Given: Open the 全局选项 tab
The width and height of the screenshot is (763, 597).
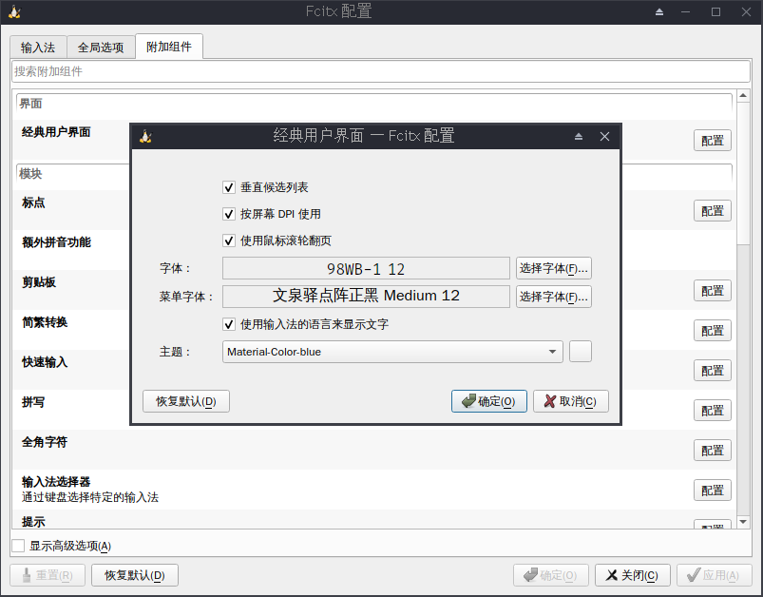Looking at the screenshot, I should (101, 48).
